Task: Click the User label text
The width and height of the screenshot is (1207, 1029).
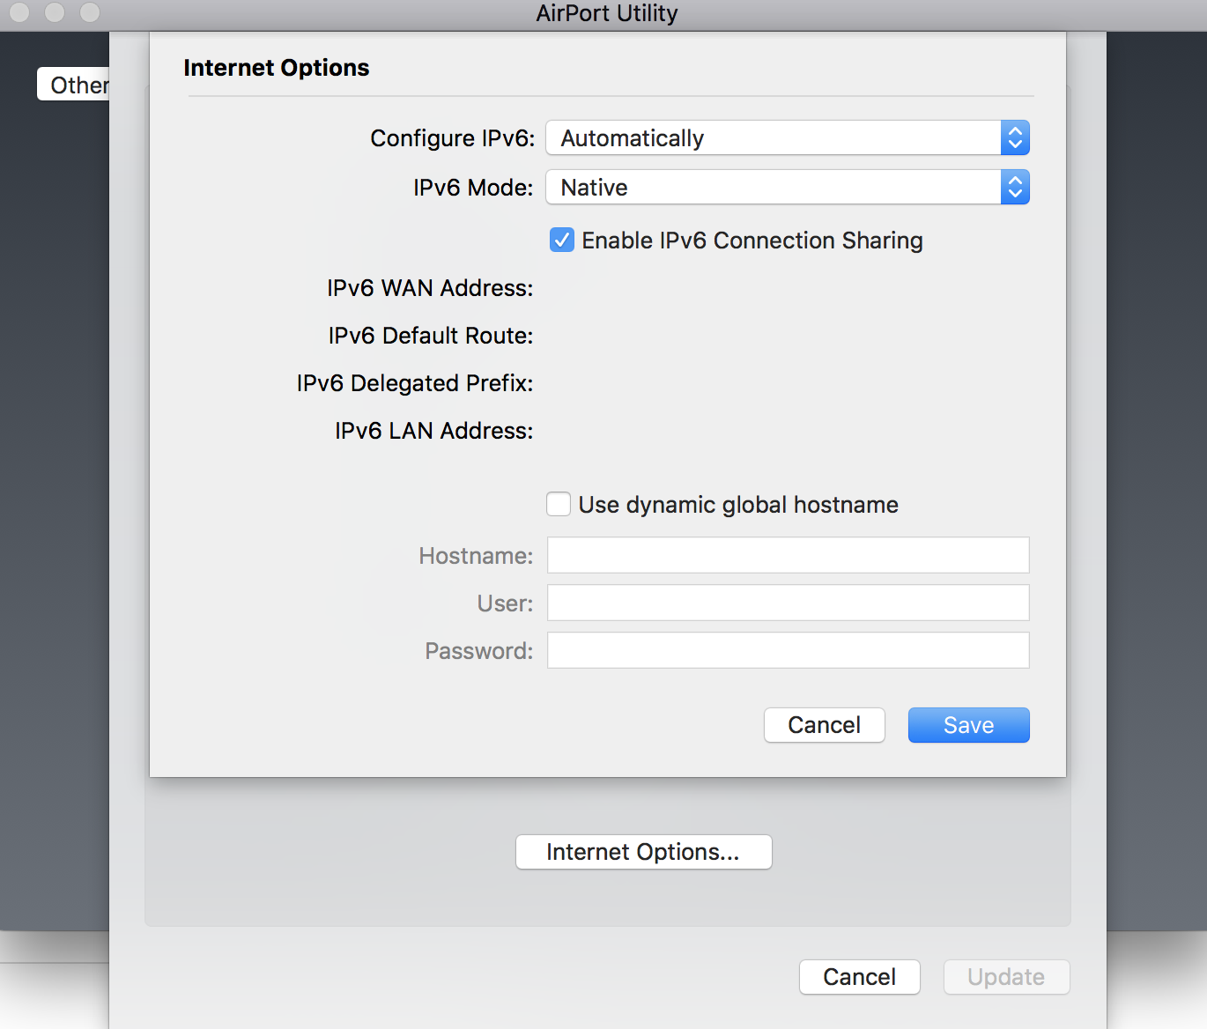Action: (x=506, y=603)
